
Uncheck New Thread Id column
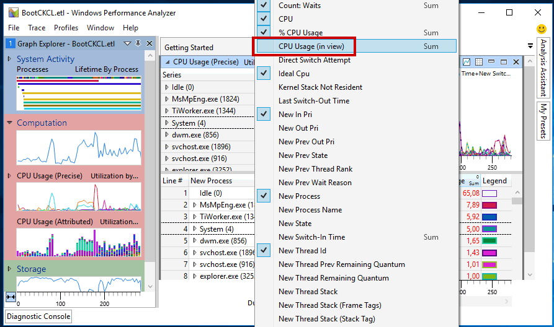tap(264, 250)
